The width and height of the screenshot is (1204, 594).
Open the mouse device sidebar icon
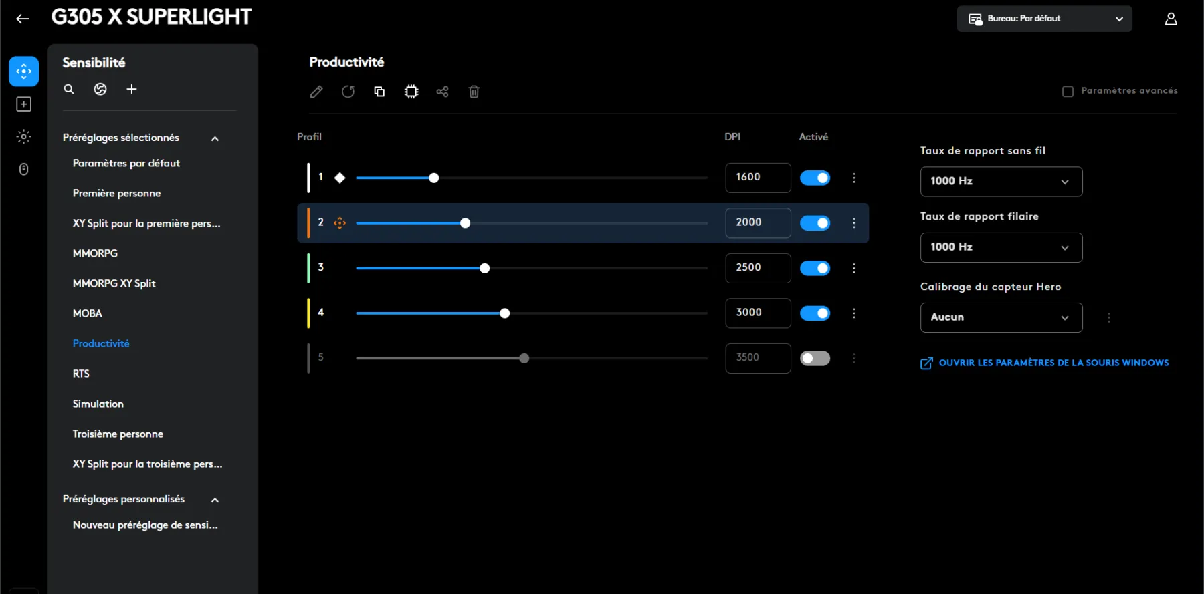[23, 170]
